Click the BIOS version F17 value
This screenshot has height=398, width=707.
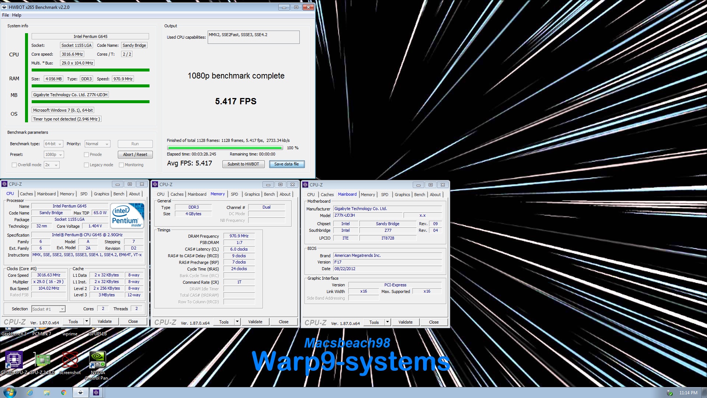(387, 262)
